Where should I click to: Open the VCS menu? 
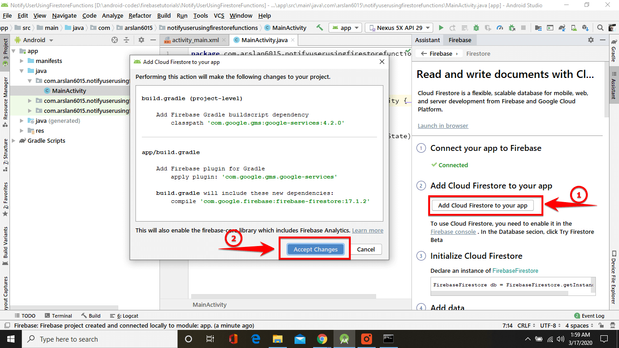click(219, 15)
